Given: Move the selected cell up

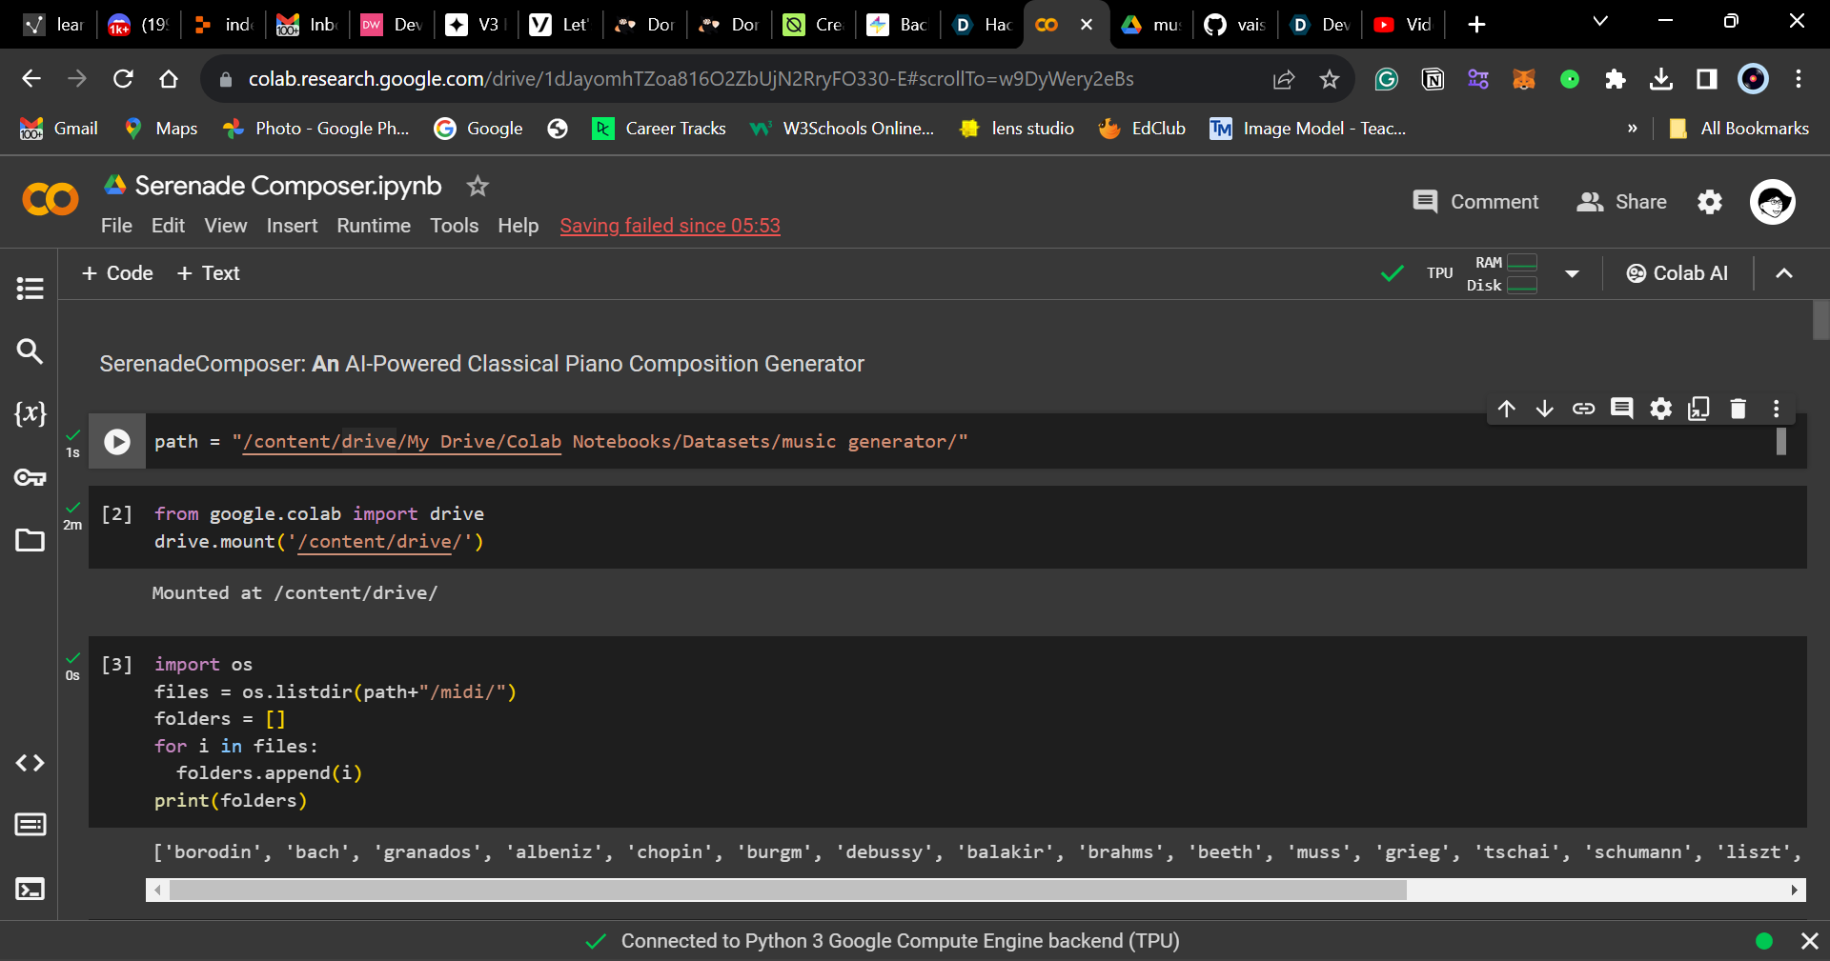Looking at the screenshot, I should coord(1506,409).
